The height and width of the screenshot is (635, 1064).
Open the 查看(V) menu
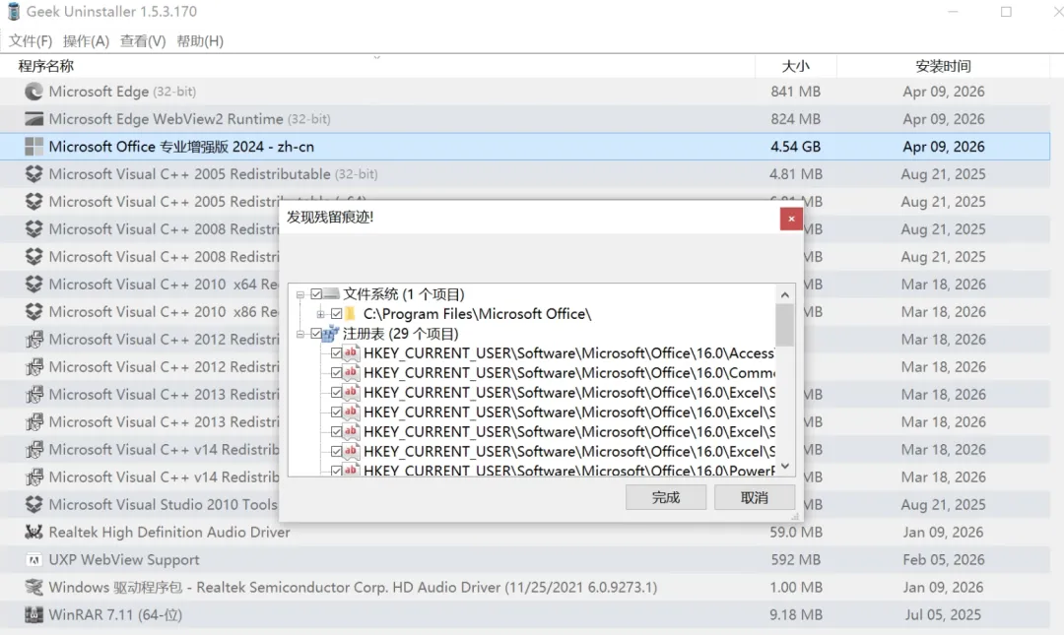click(x=143, y=41)
